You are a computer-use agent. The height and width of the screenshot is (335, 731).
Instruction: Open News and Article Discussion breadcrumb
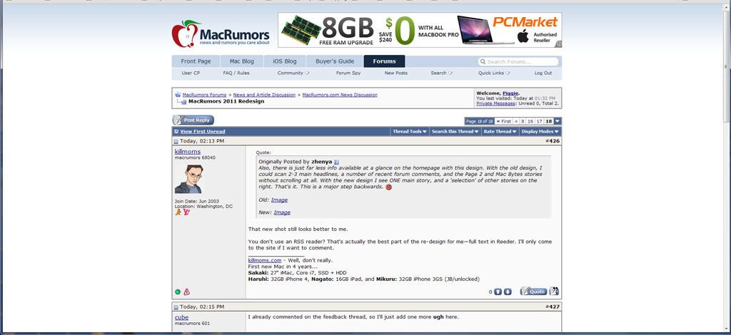[x=264, y=95]
